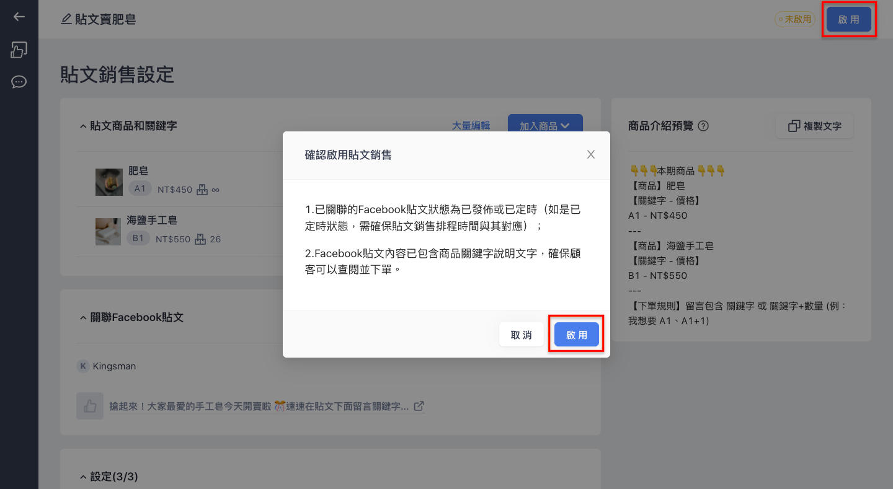
Task: Click the help icon beside 商品介紹預覽
Action: pyautogui.click(x=703, y=126)
